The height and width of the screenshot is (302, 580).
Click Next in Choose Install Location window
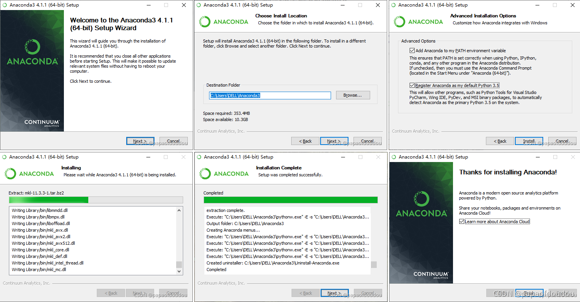334,141
